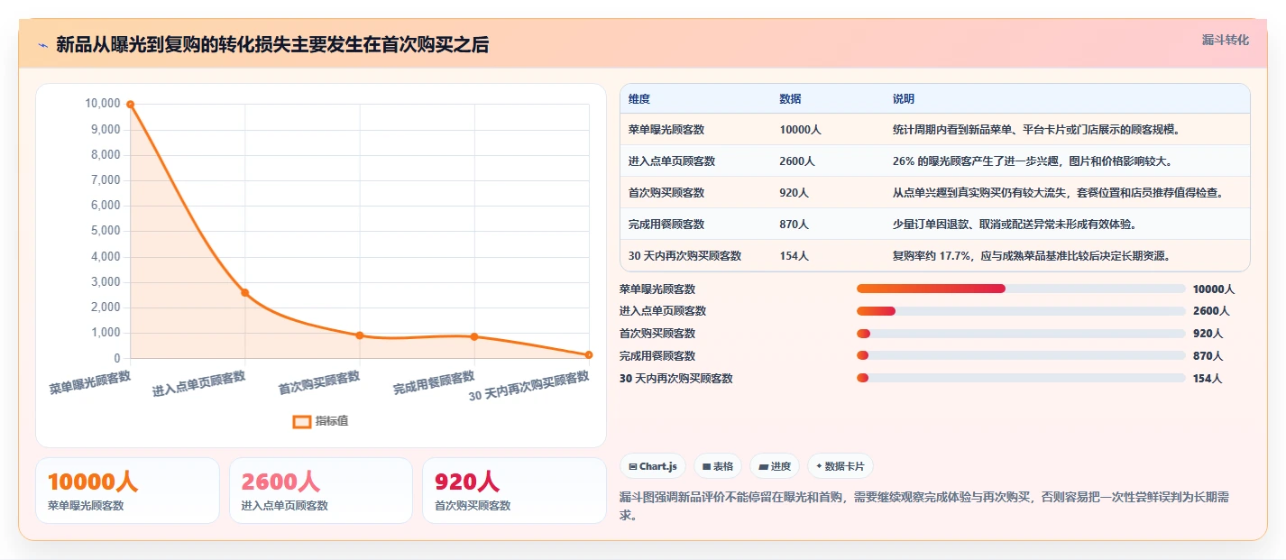Click 154人 value beside progress bar
Viewport: 1286px width, 560px height.
tap(1208, 379)
